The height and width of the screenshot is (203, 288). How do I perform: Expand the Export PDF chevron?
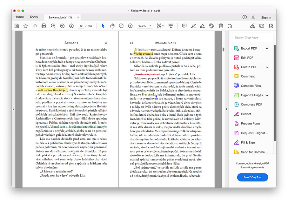[x=267, y=49]
